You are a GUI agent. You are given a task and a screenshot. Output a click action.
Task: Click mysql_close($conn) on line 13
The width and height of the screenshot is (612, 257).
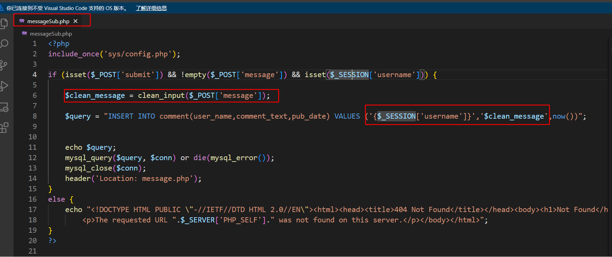click(103, 168)
